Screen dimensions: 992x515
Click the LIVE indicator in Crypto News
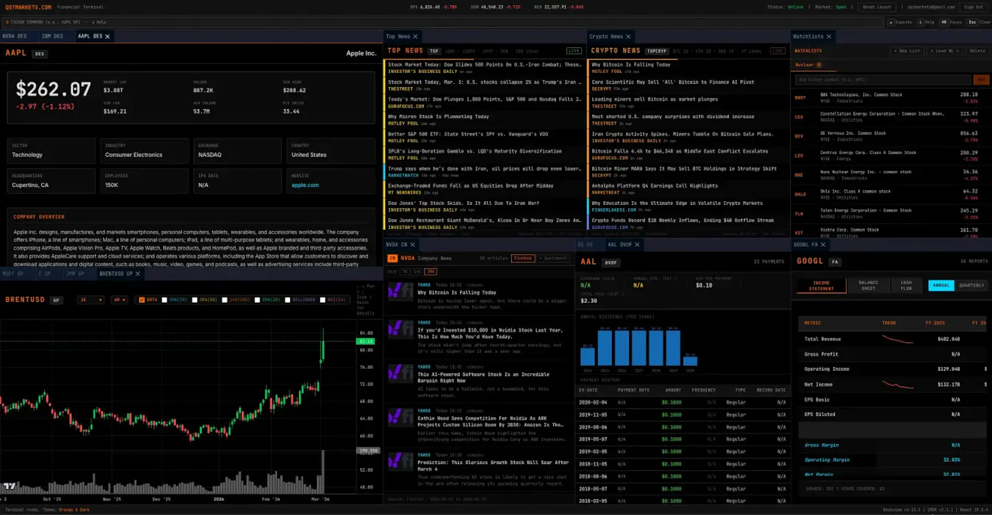(x=777, y=51)
